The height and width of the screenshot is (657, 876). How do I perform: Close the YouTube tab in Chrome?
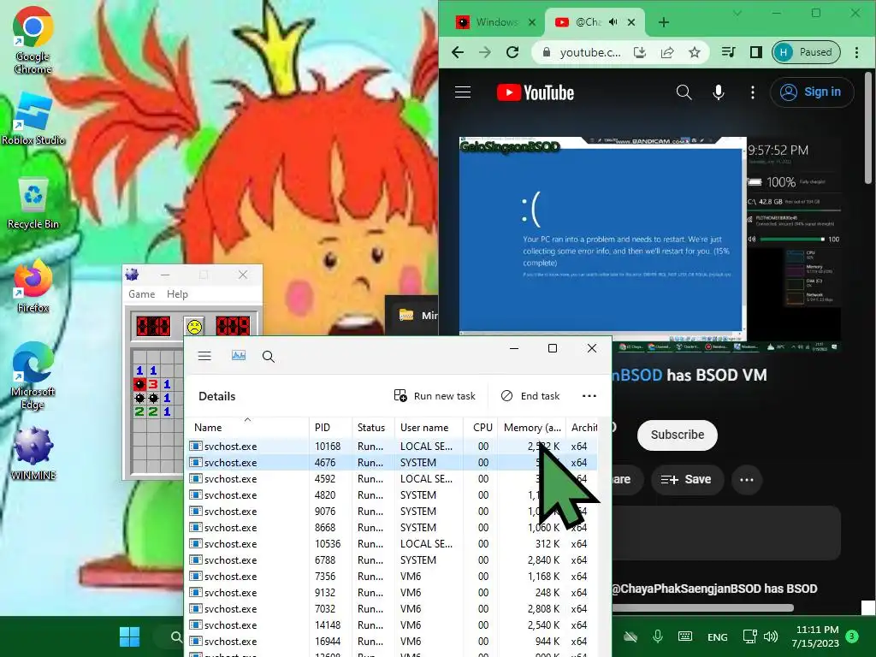631,22
